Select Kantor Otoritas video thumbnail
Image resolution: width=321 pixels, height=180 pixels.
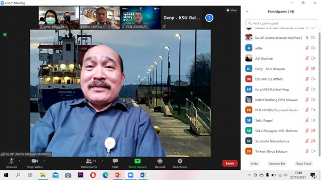pyautogui.click(x=100, y=18)
